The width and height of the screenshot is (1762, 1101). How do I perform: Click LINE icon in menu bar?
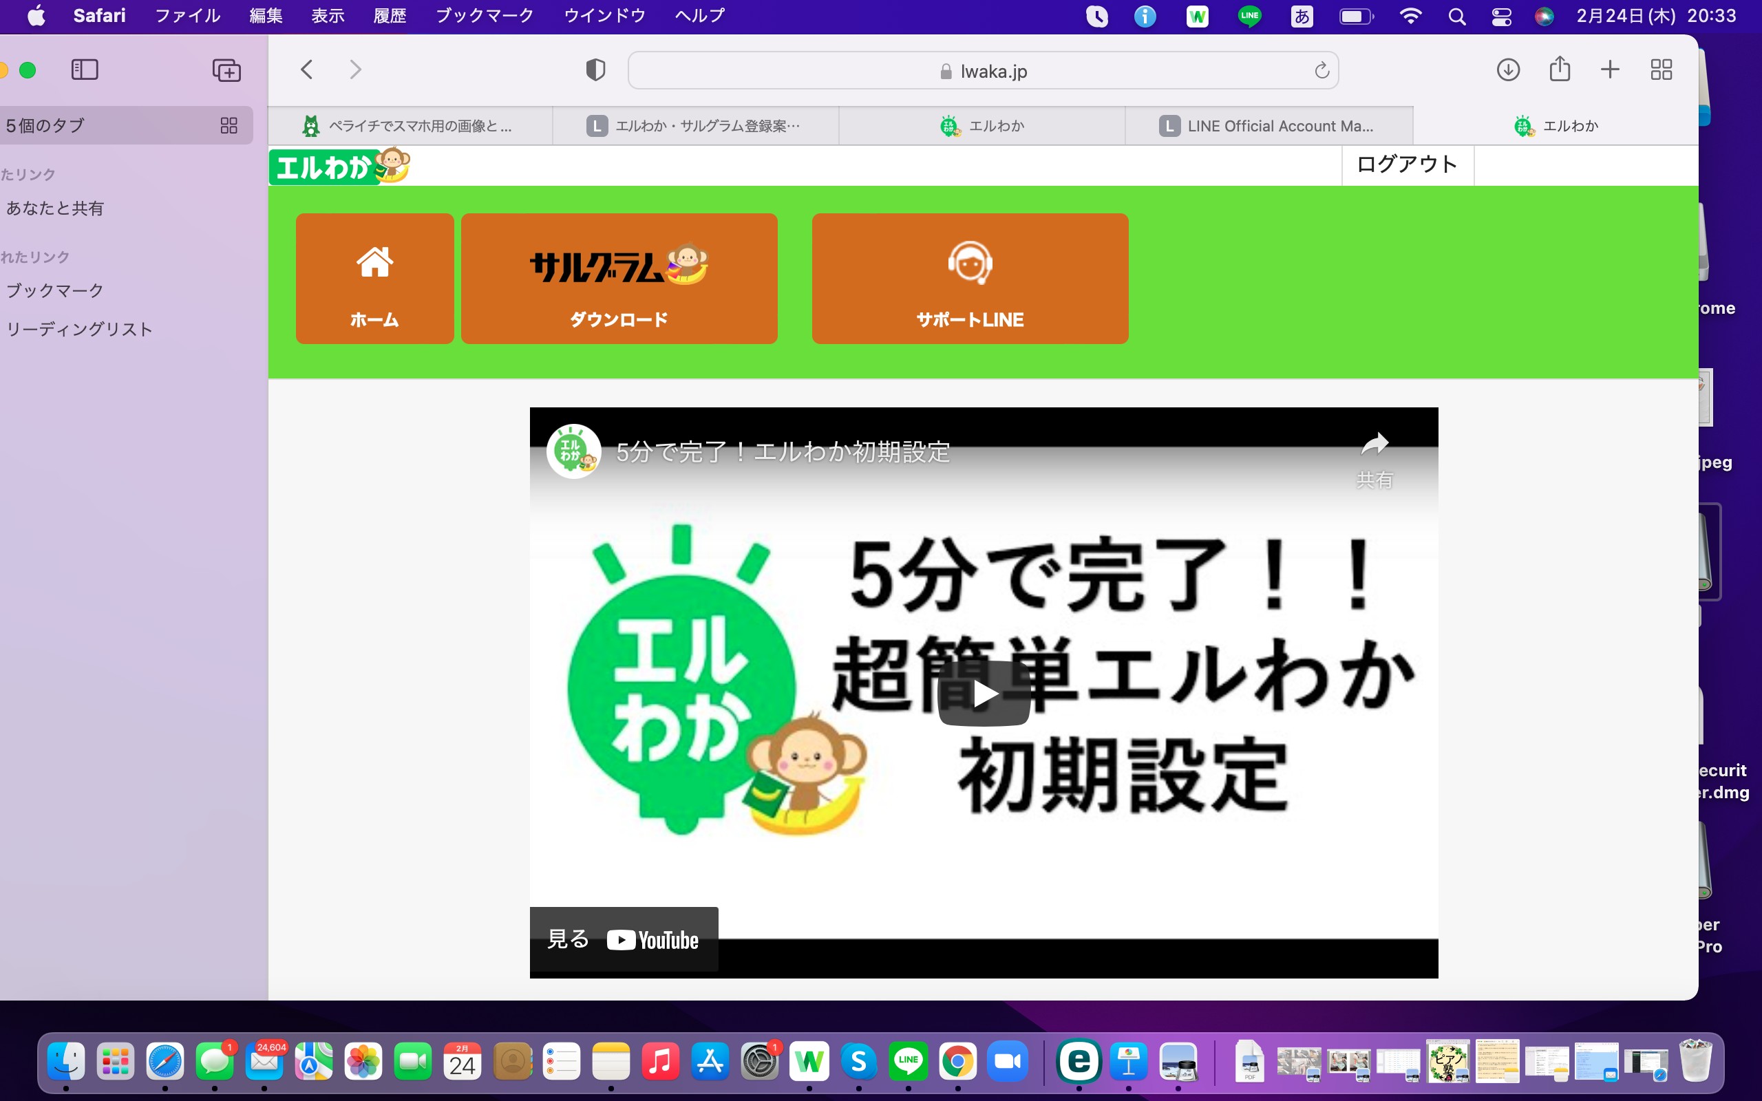click(x=1249, y=15)
